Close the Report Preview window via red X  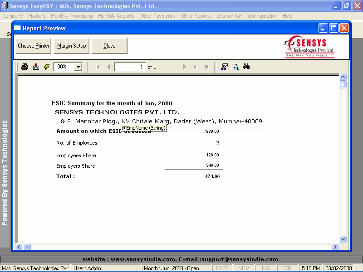click(x=344, y=28)
